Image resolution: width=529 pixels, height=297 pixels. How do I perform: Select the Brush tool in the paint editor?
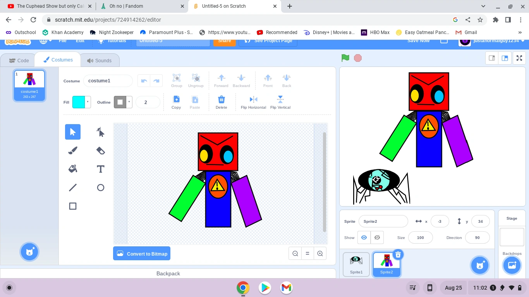point(73,150)
